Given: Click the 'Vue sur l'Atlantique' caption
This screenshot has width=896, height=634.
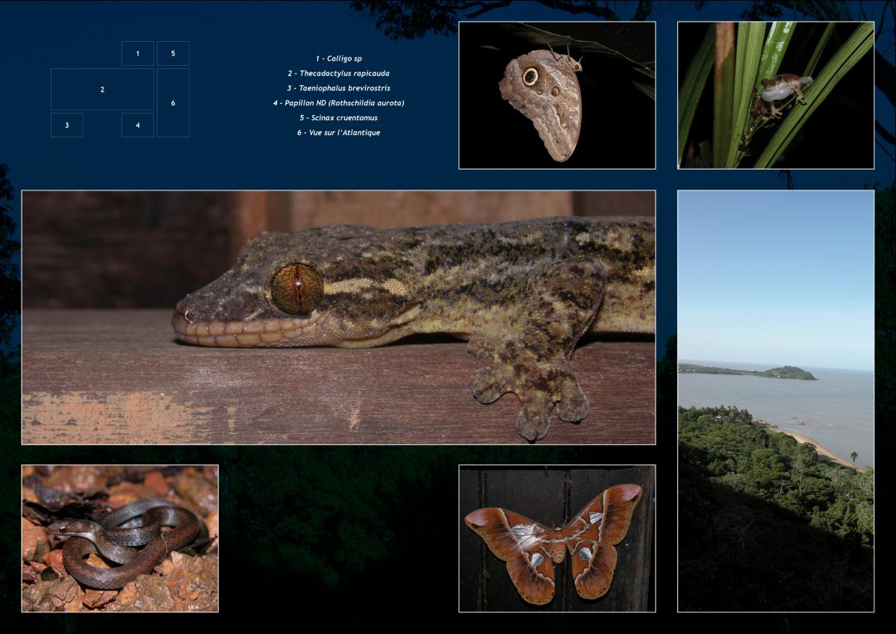Looking at the screenshot, I should point(338,133).
